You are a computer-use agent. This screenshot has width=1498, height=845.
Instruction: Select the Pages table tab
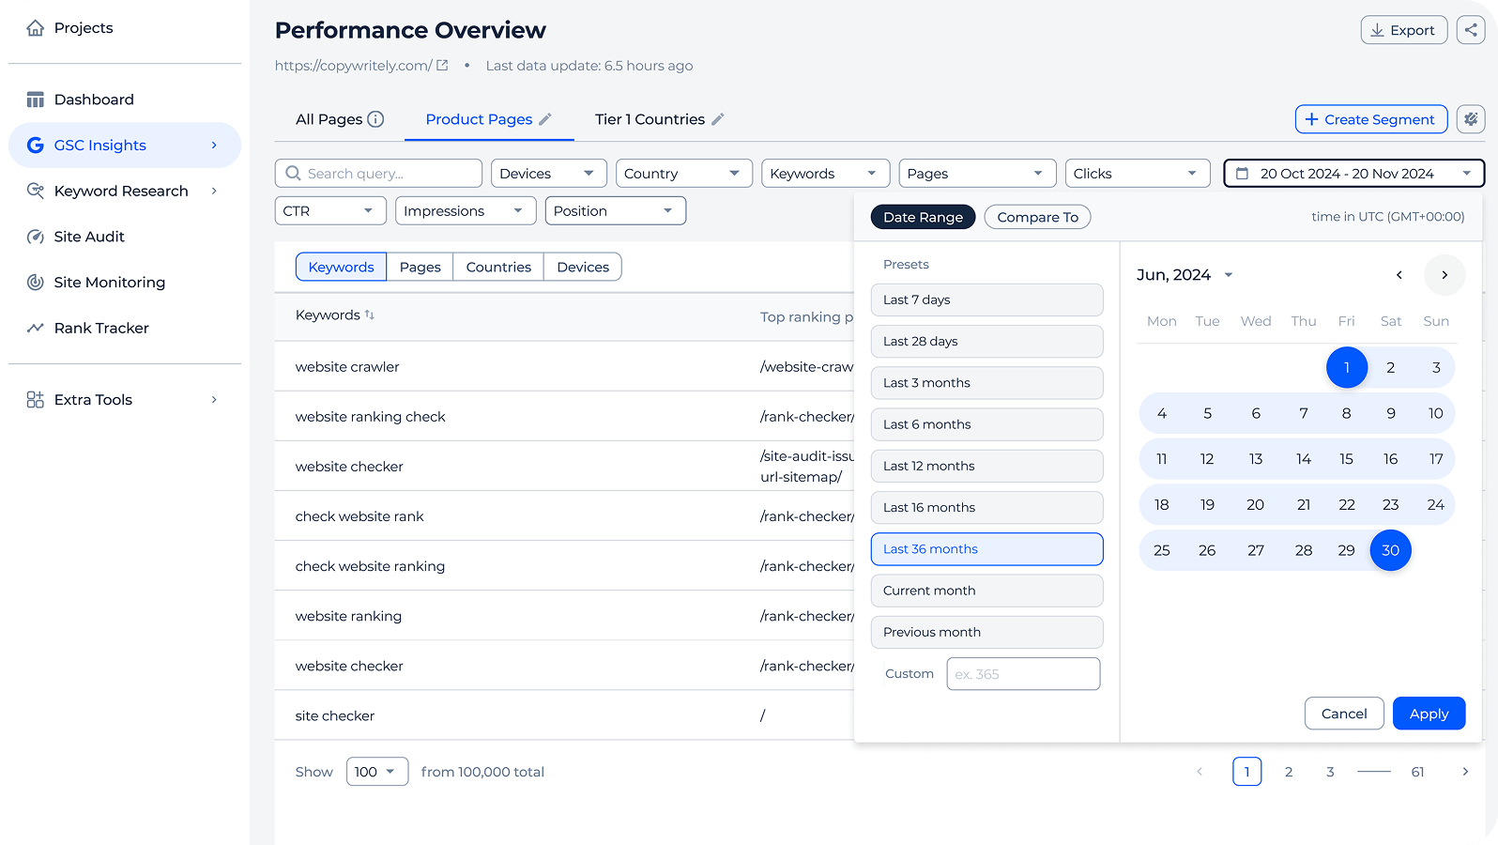pyautogui.click(x=420, y=268)
